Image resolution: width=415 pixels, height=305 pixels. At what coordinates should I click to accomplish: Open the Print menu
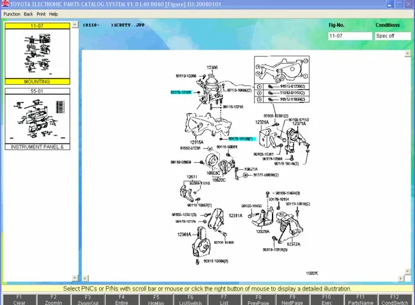(41, 14)
